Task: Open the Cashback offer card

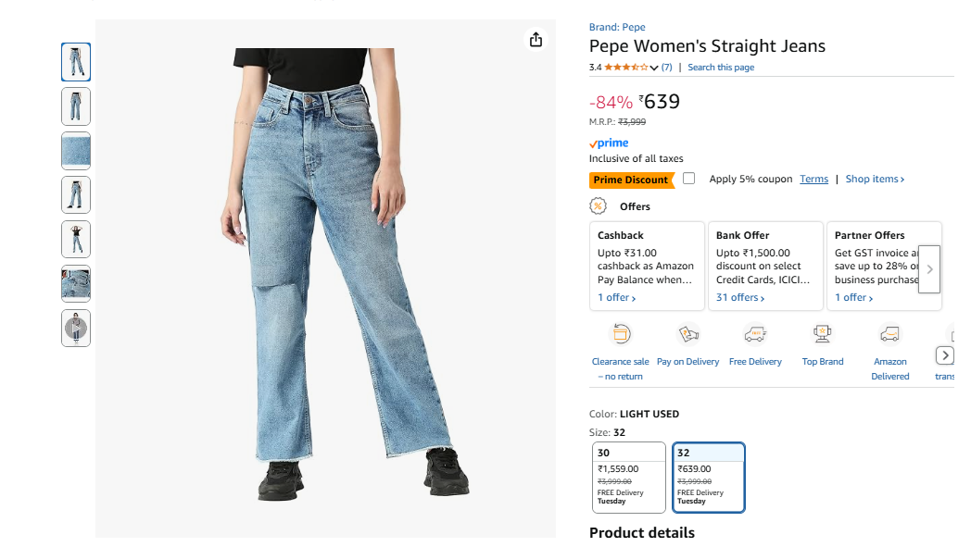Action: click(647, 266)
